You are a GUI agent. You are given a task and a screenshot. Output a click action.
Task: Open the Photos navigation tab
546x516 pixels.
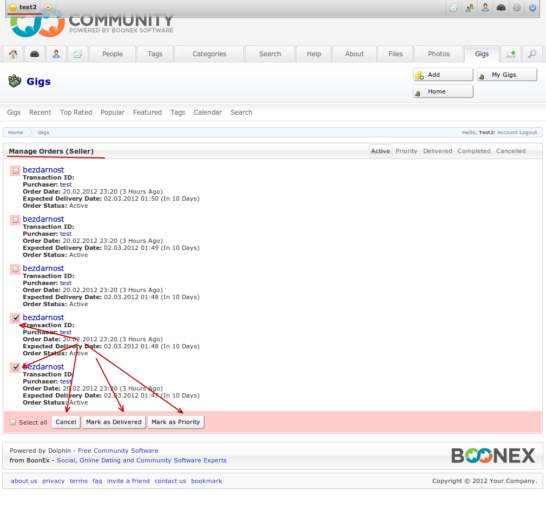[439, 54]
